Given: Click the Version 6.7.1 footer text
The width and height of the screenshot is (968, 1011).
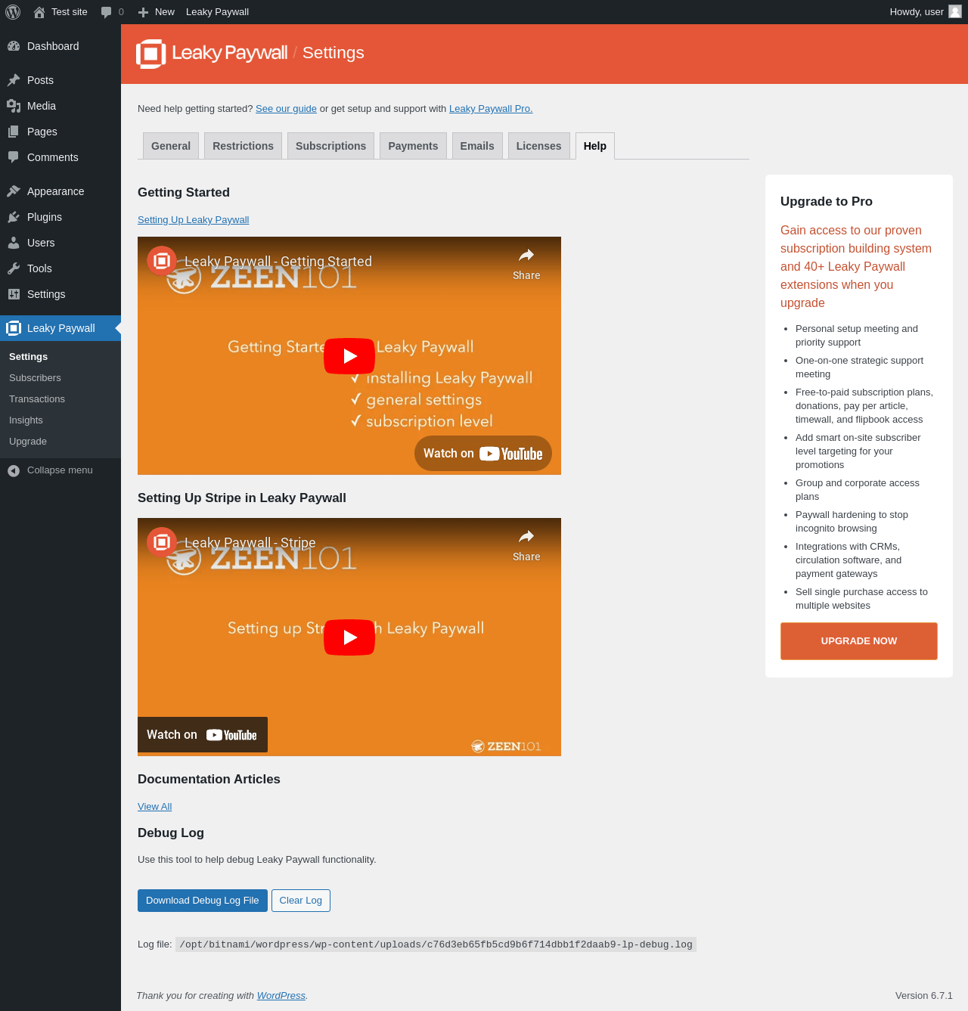Looking at the screenshot, I should [x=924, y=996].
